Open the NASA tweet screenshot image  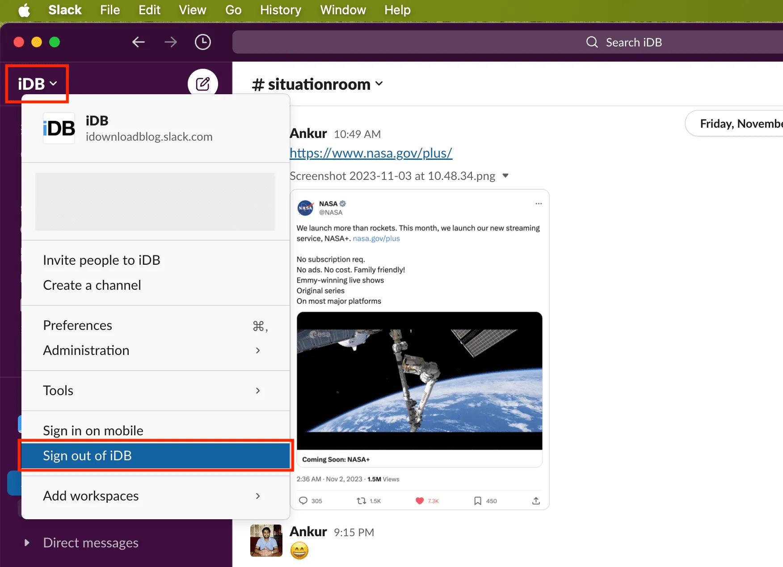(419, 350)
